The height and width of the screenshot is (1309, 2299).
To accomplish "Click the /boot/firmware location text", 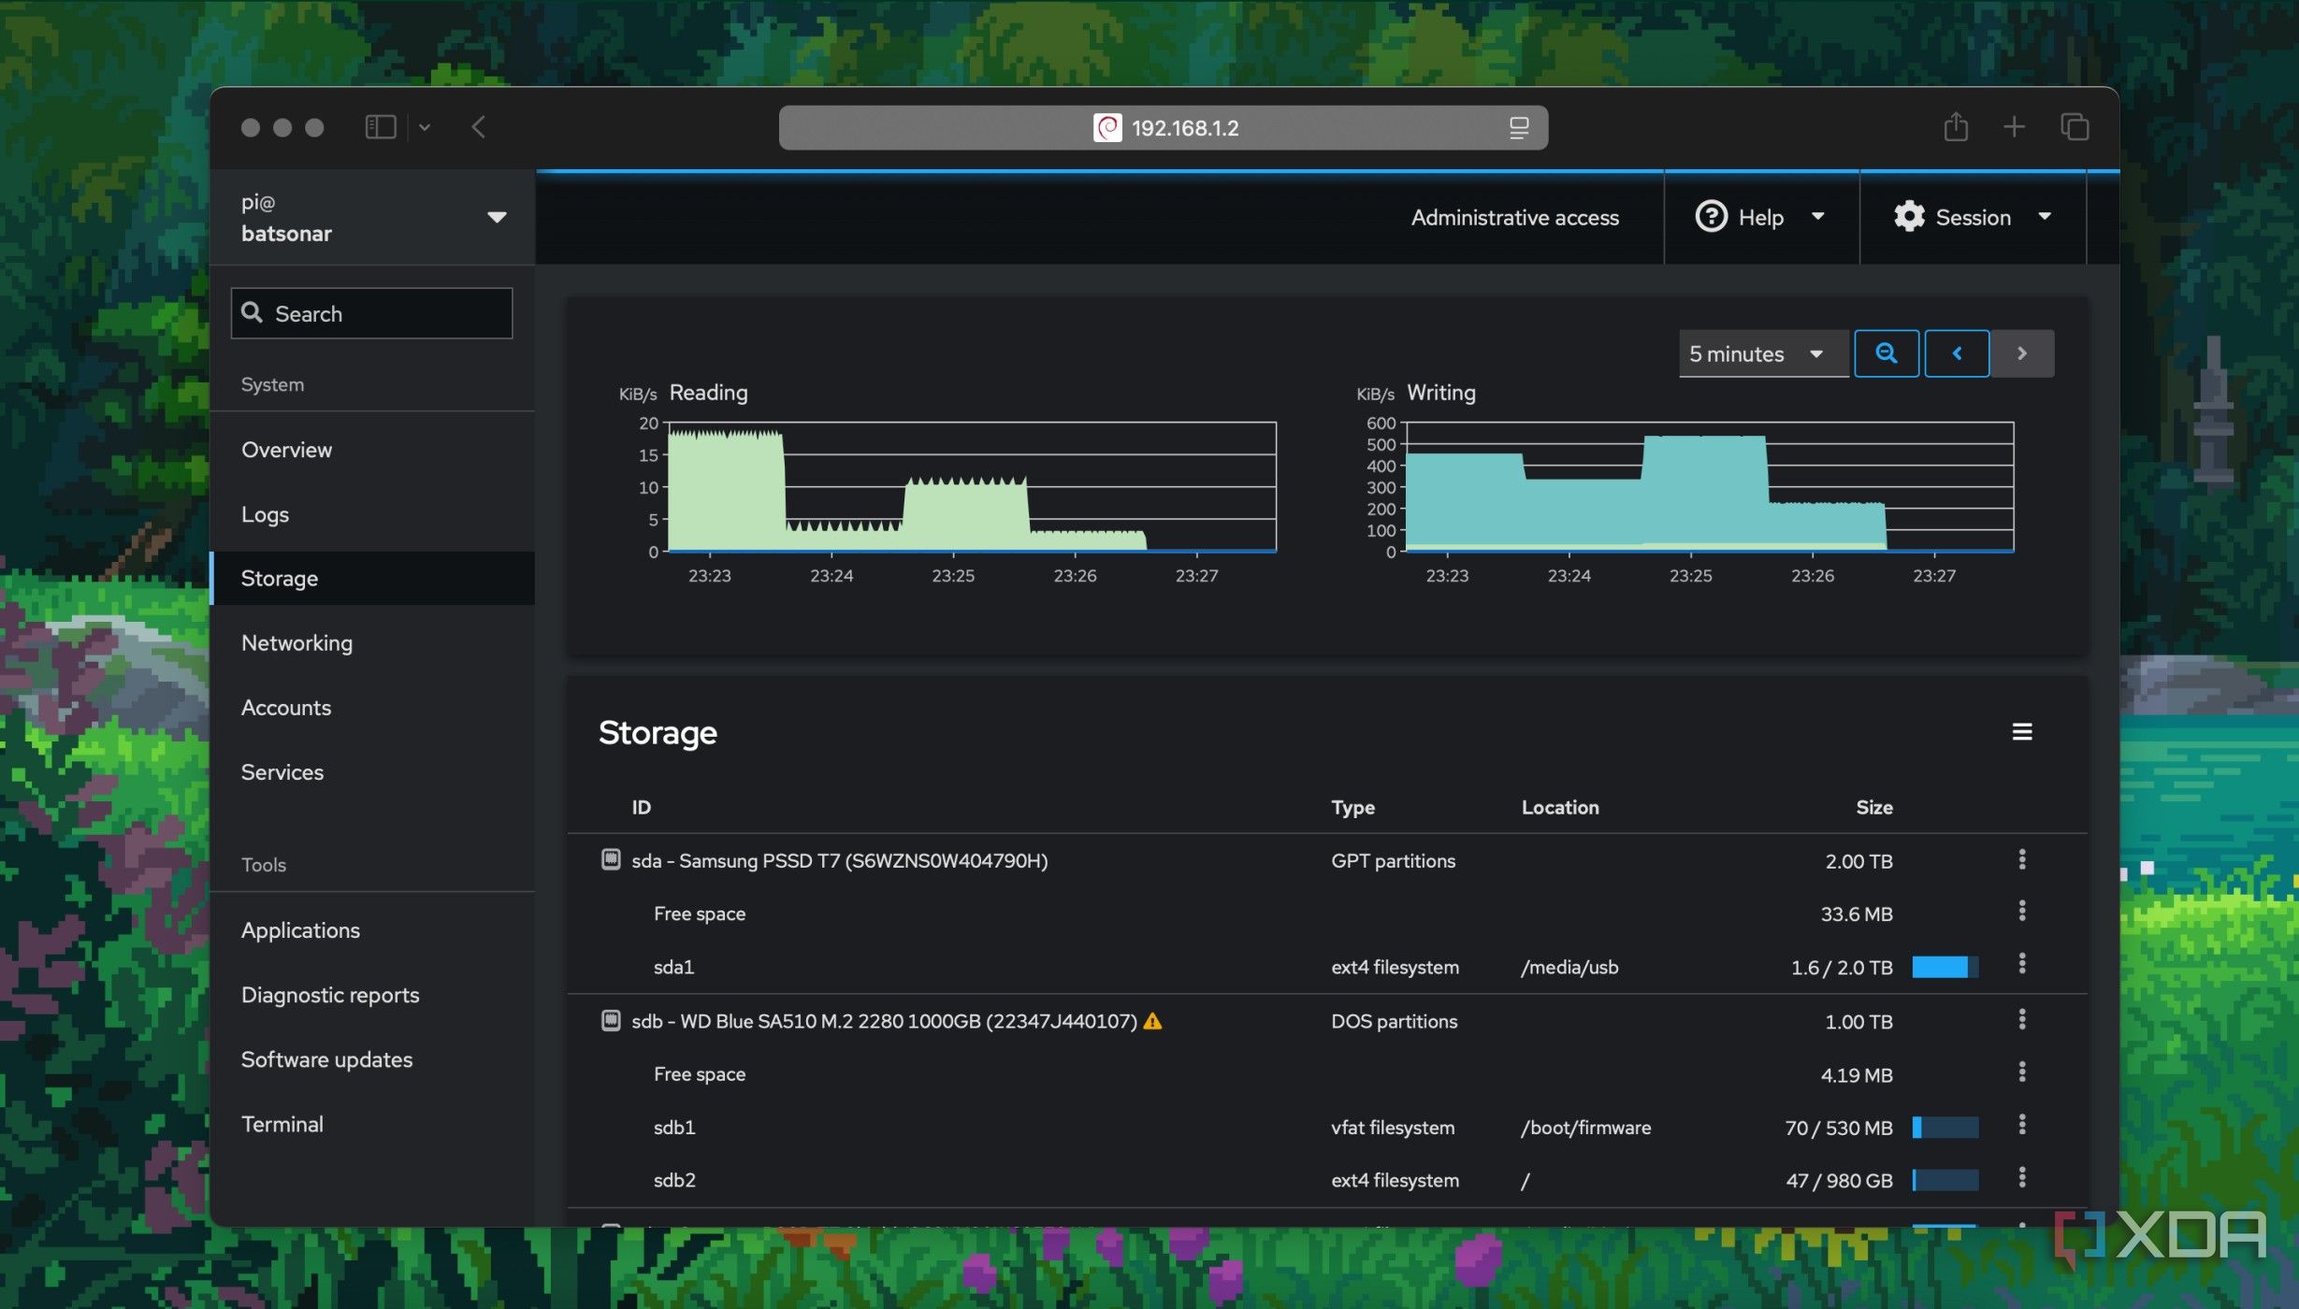I will coord(1585,1128).
